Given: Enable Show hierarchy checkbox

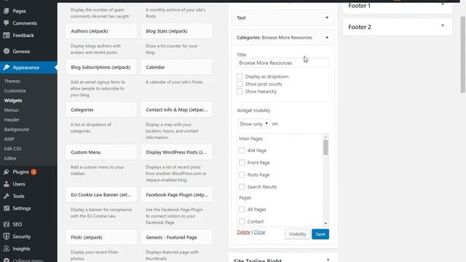Looking at the screenshot, I should coord(240,92).
